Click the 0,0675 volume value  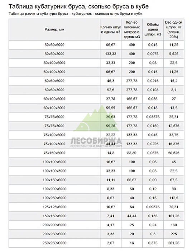(x=153, y=153)
